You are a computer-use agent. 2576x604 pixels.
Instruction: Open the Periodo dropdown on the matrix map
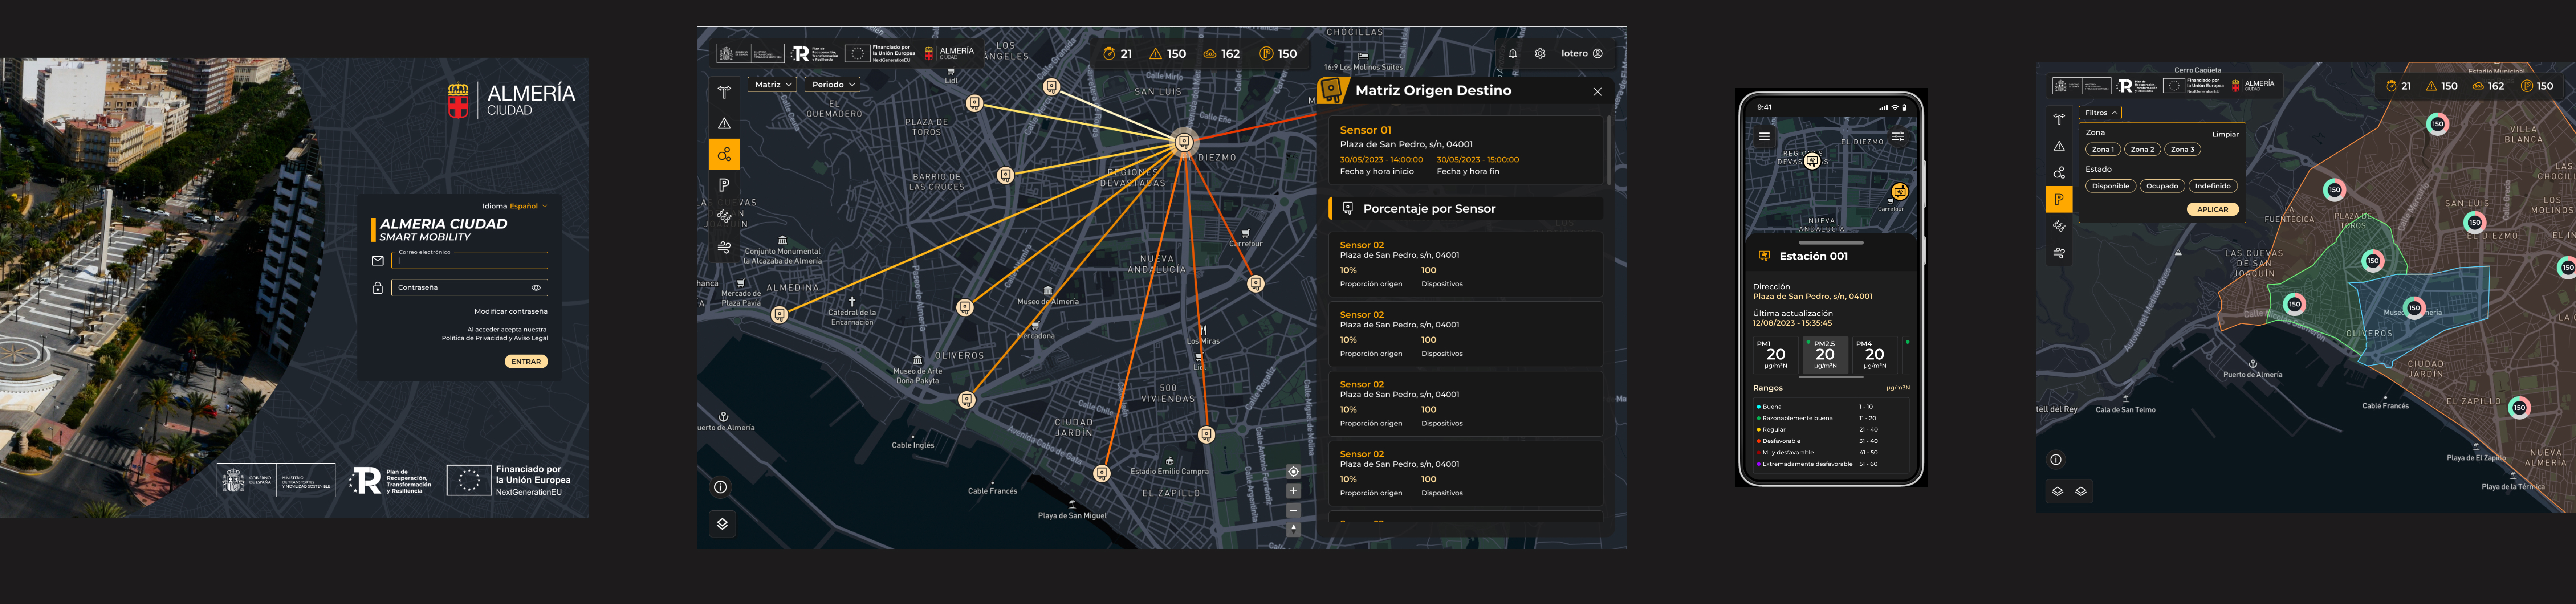click(x=833, y=85)
